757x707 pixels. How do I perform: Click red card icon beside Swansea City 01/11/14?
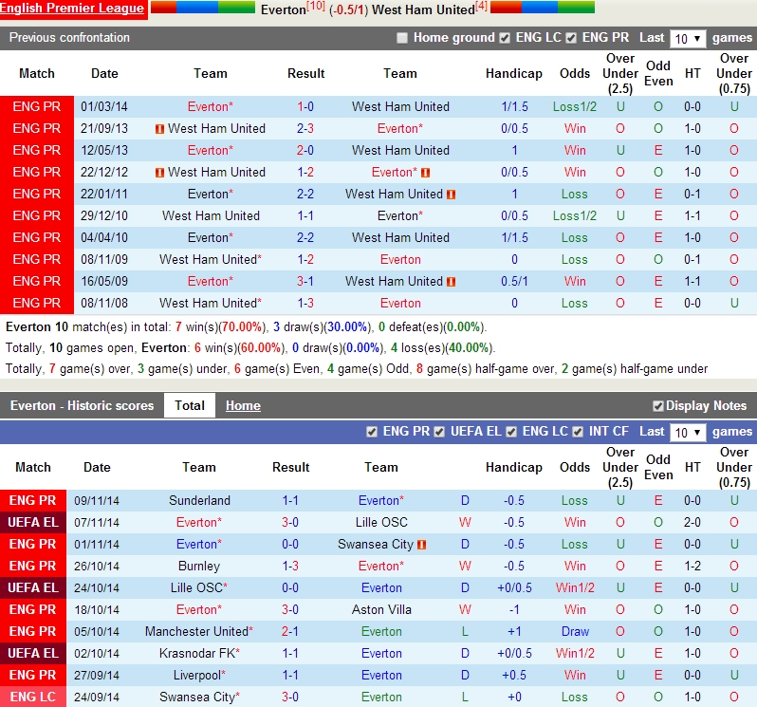tap(421, 545)
